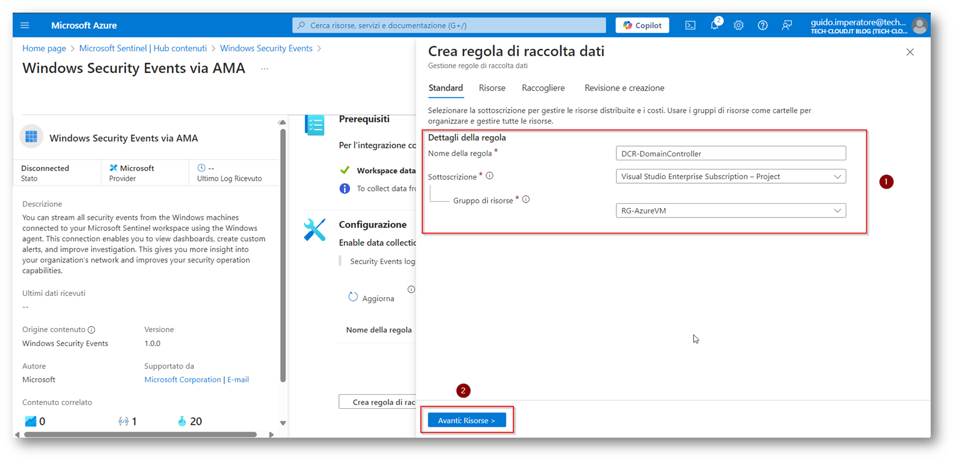956x463 pixels.
Task: Open the feedback icon in the header
Action: point(787,25)
